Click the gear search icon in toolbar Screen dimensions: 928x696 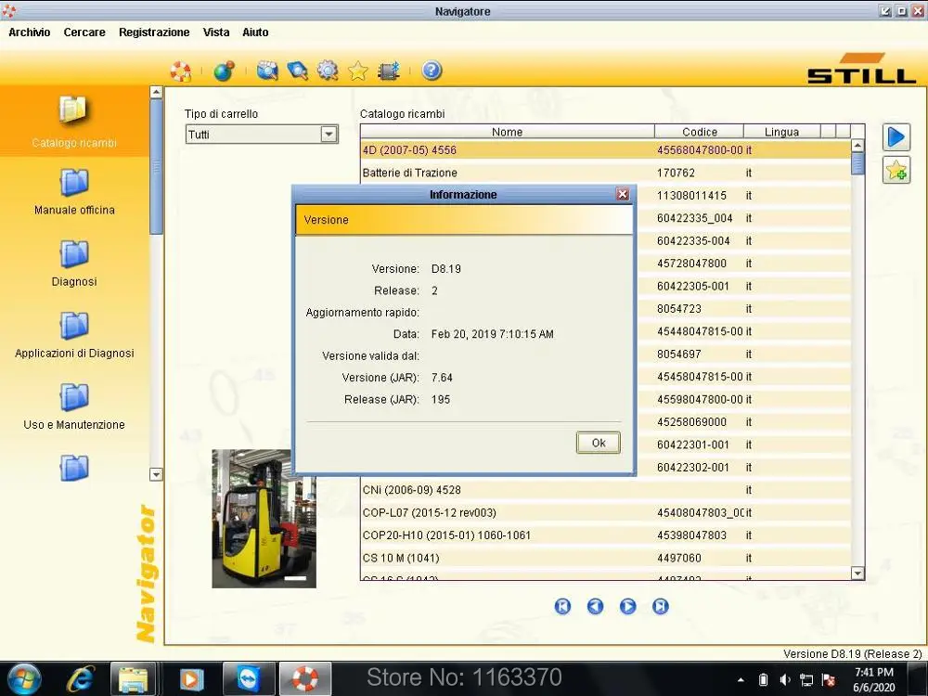tap(328, 71)
